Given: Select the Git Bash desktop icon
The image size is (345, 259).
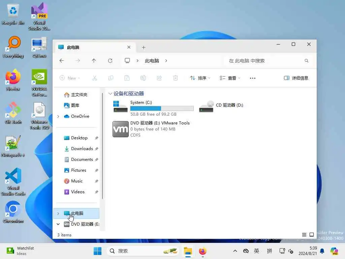Looking at the screenshot, I should pyautogui.click(x=13, y=113).
